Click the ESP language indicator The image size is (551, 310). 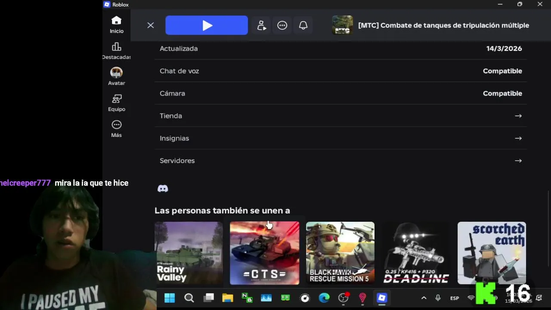[455, 298]
